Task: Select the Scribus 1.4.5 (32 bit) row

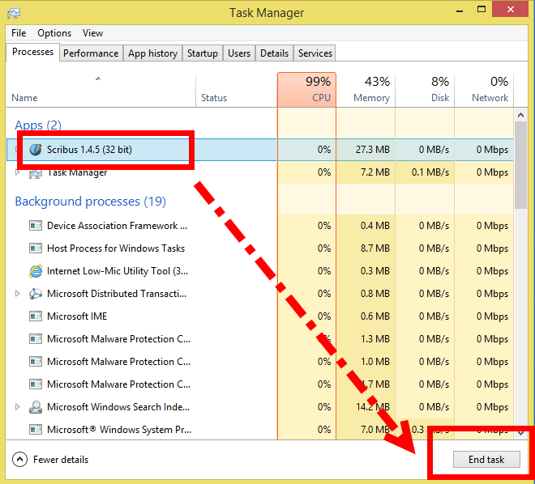Action: pyautogui.click(x=260, y=150)
